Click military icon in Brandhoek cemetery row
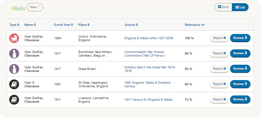This screenshot has width=261, height=118. click(14, 54)
